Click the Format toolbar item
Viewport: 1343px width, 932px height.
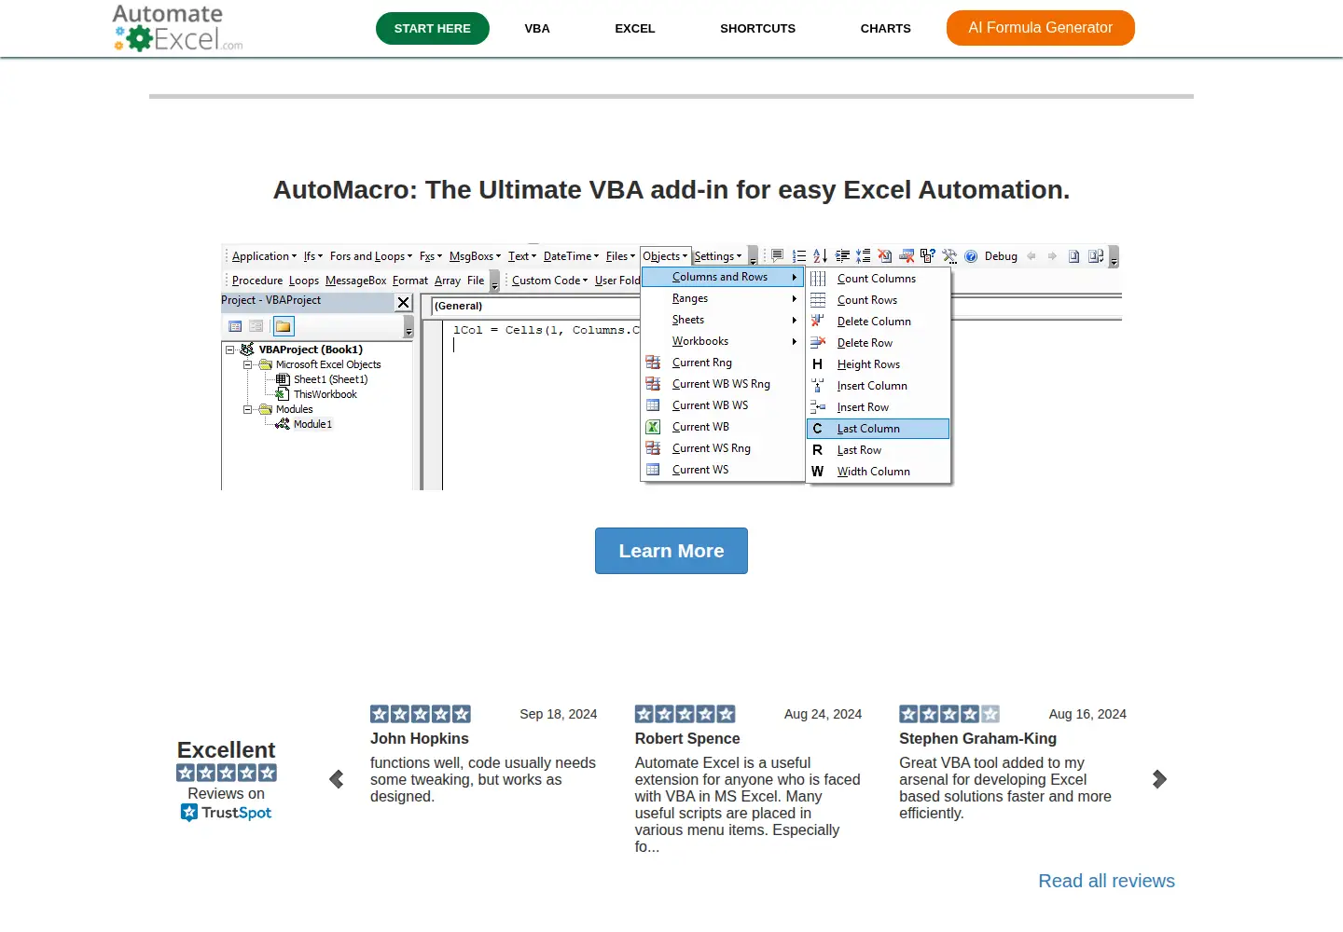pos(410,281)
